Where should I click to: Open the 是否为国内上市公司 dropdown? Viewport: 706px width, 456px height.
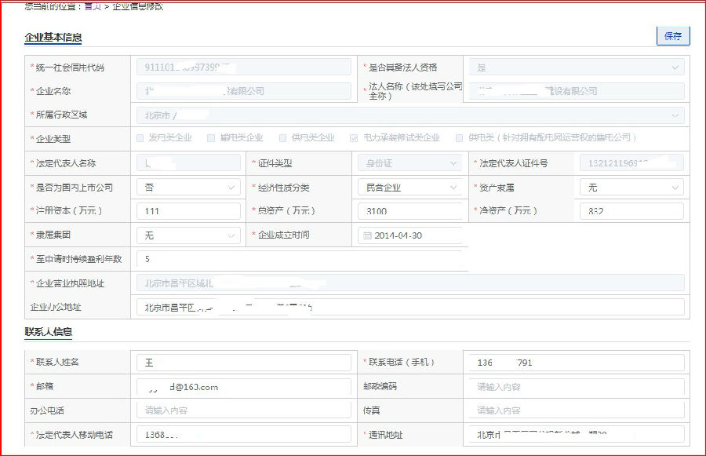188,188
